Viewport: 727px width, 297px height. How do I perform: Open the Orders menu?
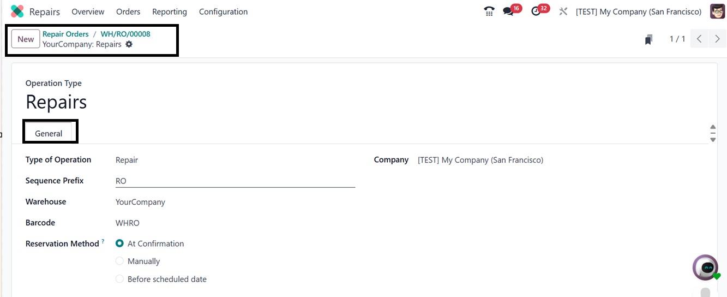click(128, 11)
